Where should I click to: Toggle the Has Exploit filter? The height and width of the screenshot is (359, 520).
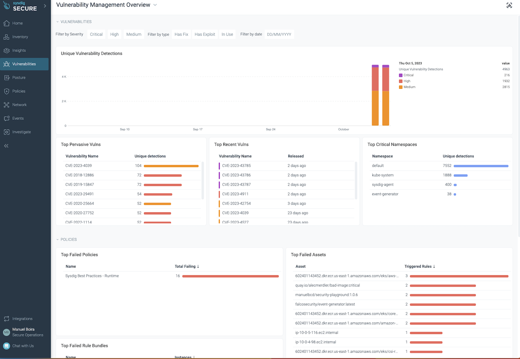(x=205, y=34)
